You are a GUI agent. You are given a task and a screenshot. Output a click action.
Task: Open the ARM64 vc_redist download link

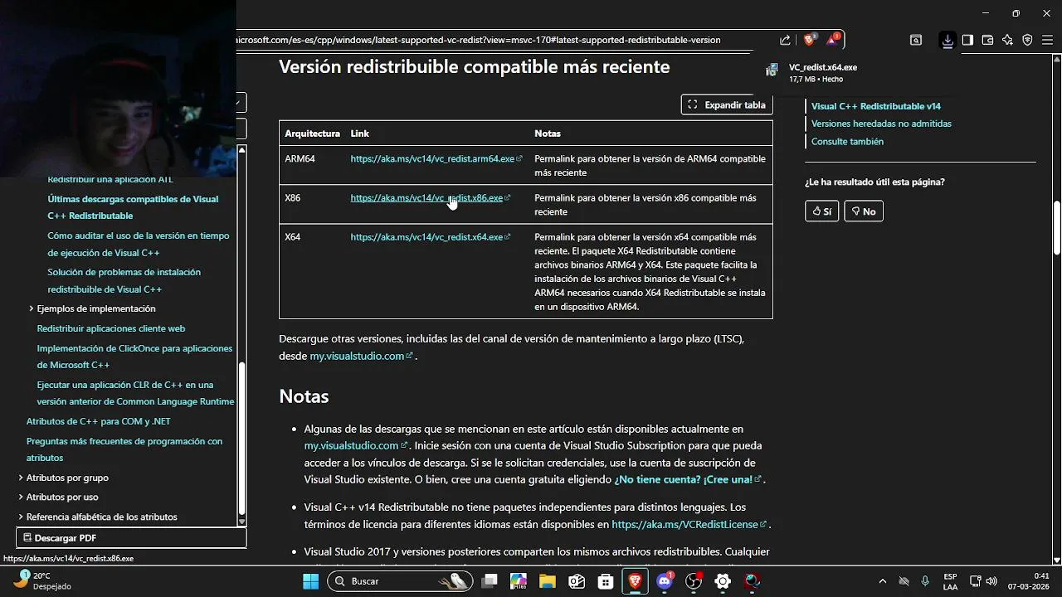(436, 158)
